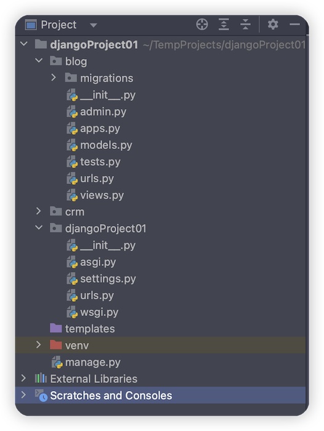Collapse the blog folder chevron
Image resolution: width=324 pixels, height=431 pixels.
click(x=39, y=60)
